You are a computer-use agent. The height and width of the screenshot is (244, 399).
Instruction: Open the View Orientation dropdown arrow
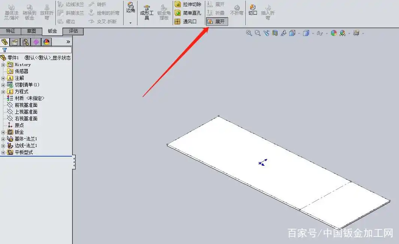coord(299,33)
